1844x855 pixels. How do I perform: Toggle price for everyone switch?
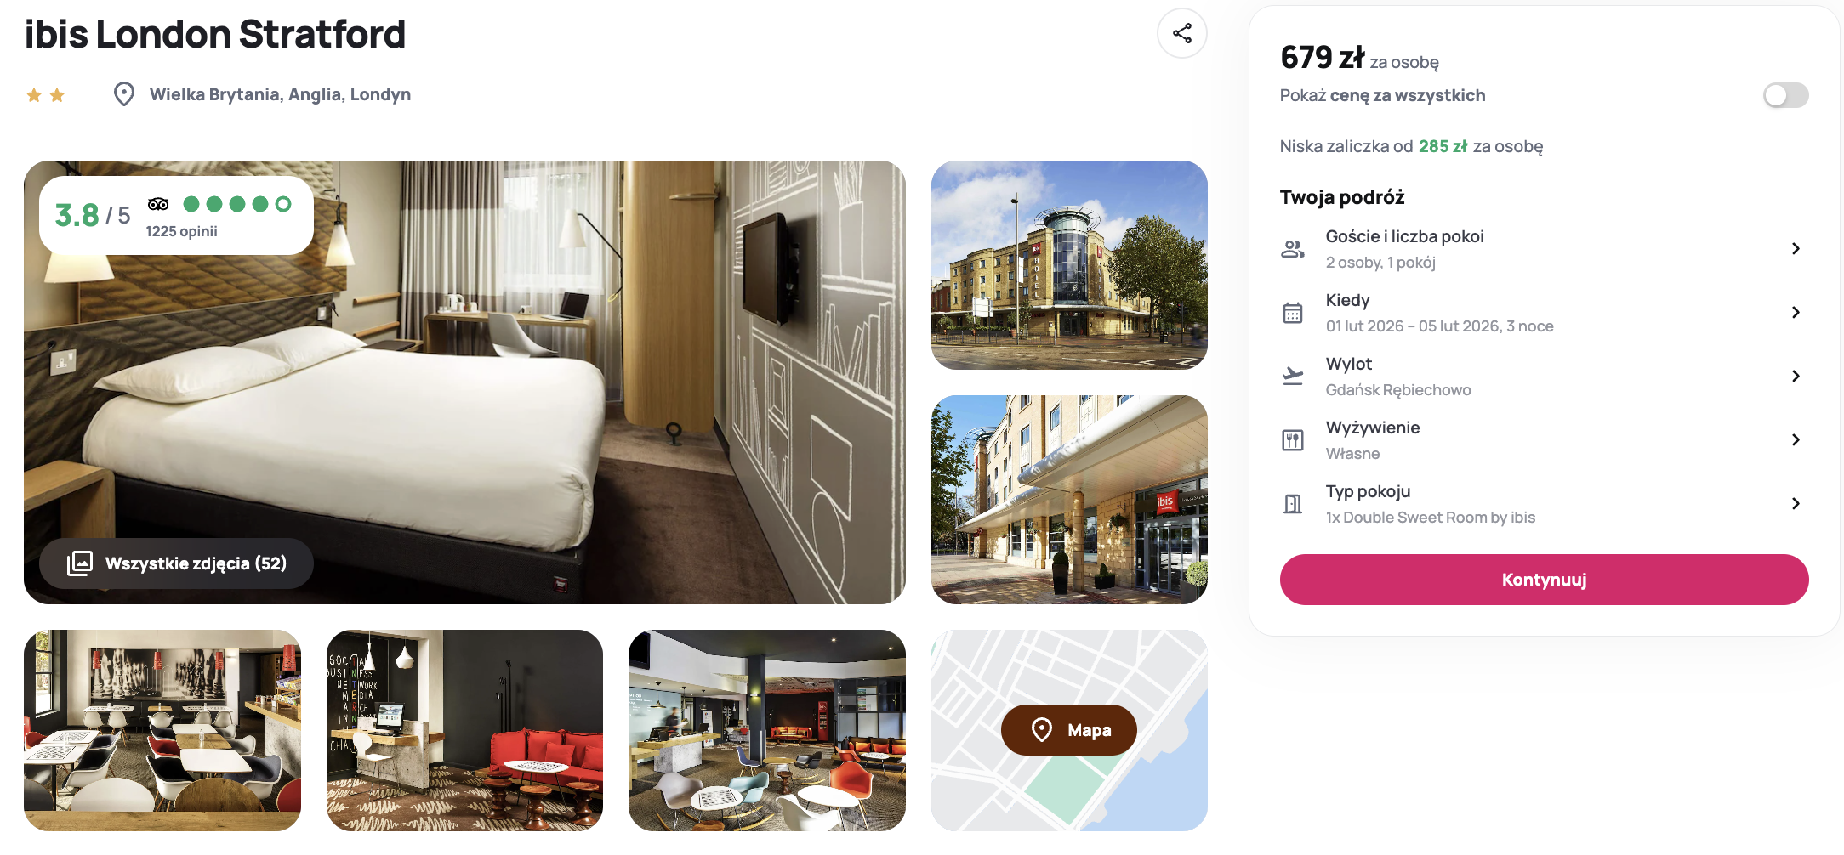1785,95
